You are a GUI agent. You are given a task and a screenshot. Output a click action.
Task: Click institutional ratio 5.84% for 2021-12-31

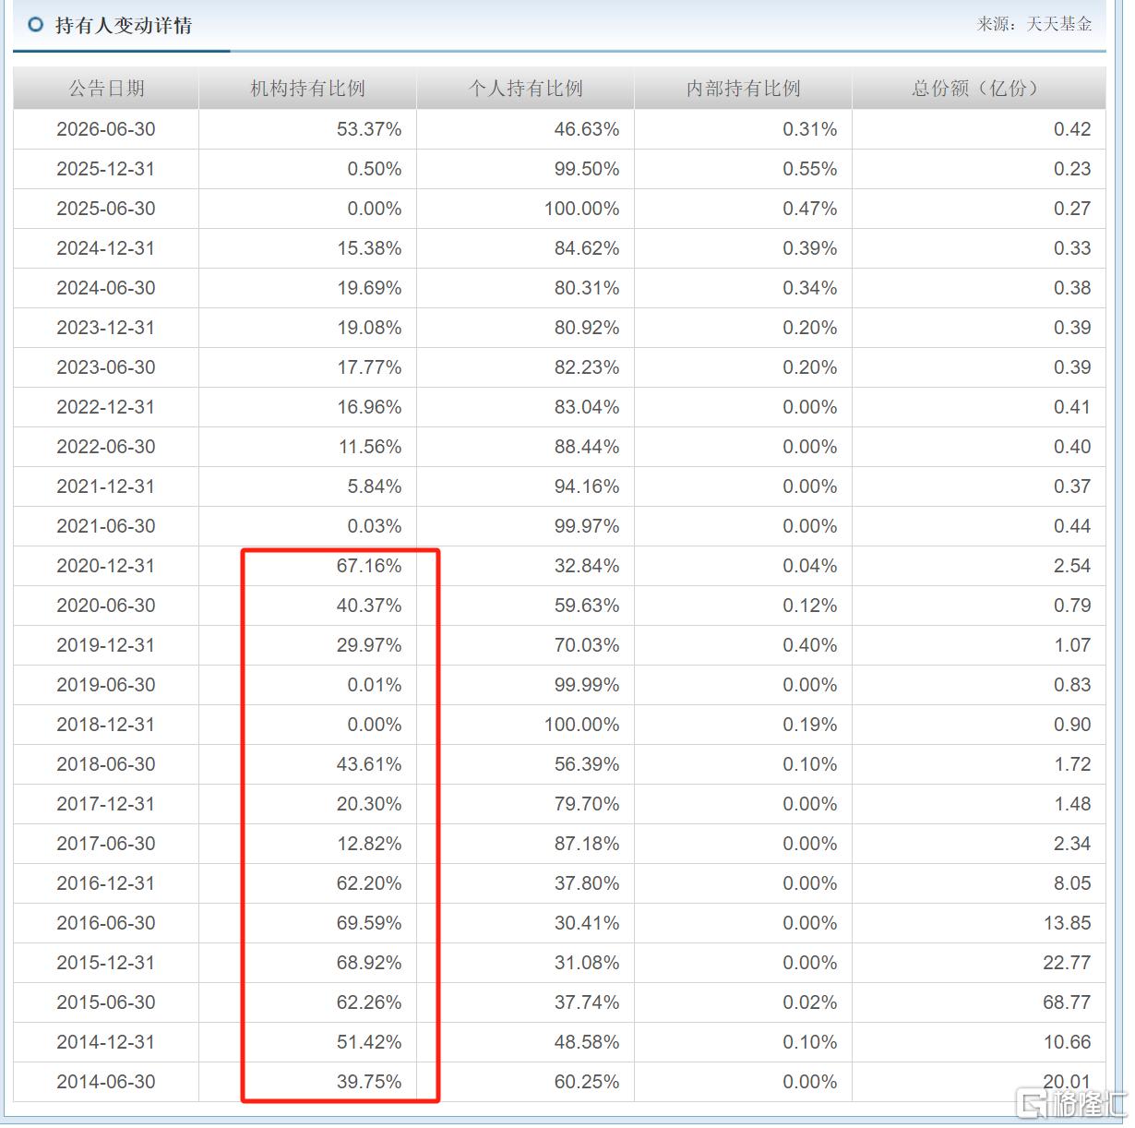click(x=375, y=486)
